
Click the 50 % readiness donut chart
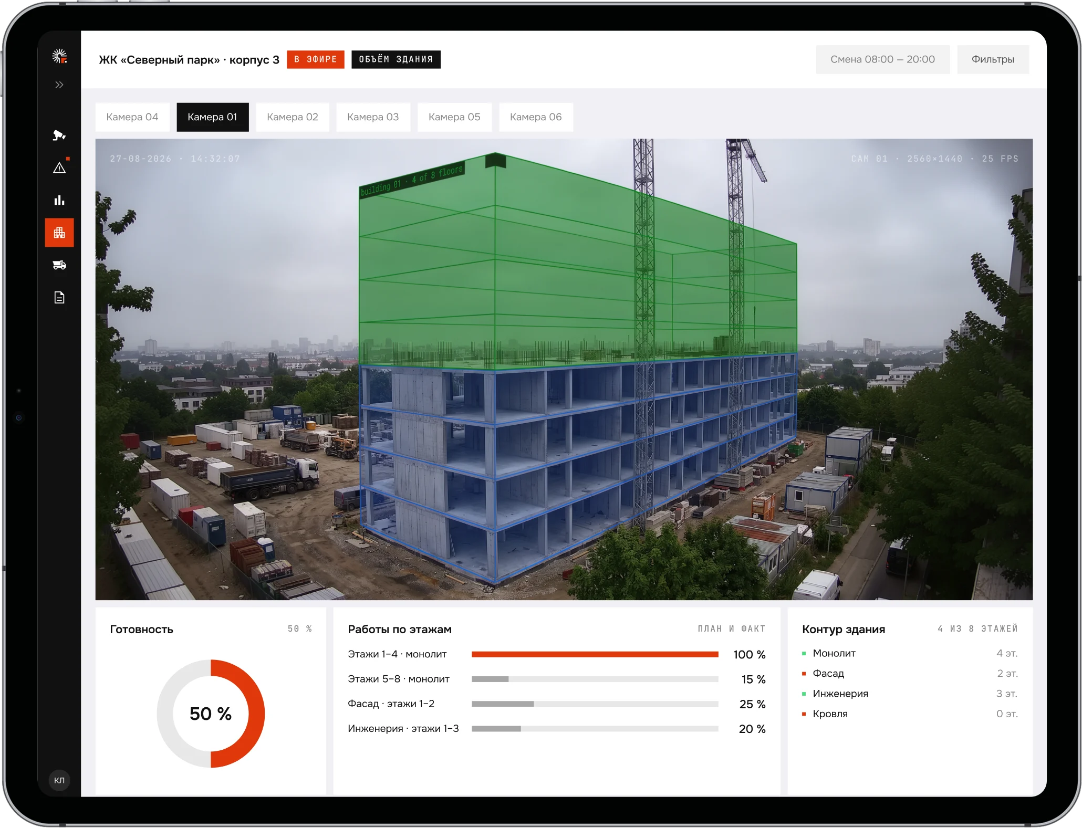click(x=211, y=714)
